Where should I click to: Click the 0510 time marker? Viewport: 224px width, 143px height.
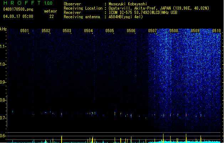click(x=217, y=31)
